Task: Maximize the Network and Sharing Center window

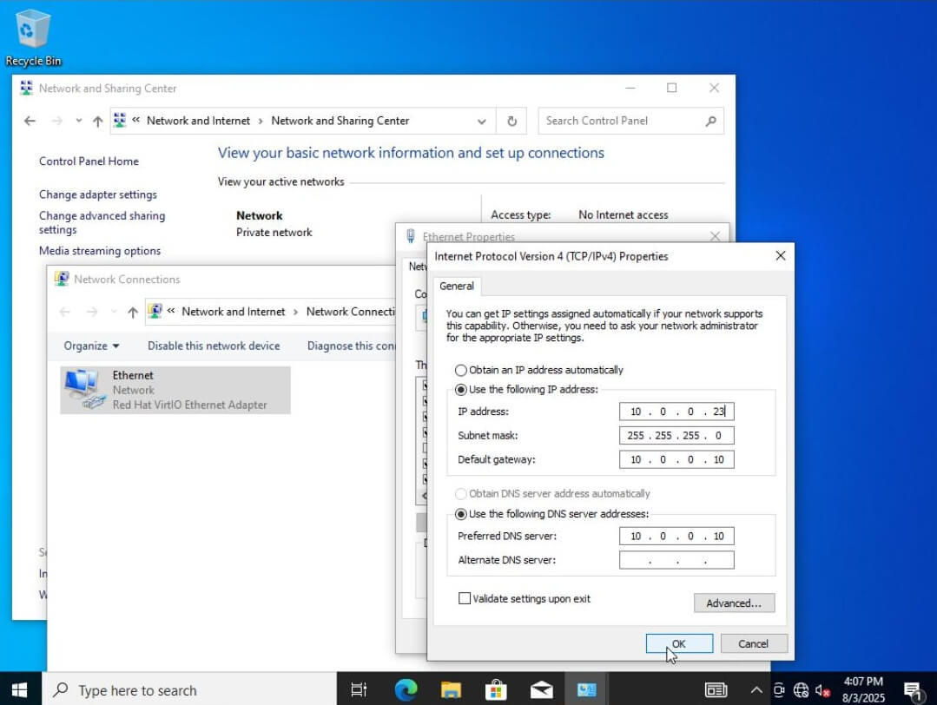Action: click(x=671, y=88)
